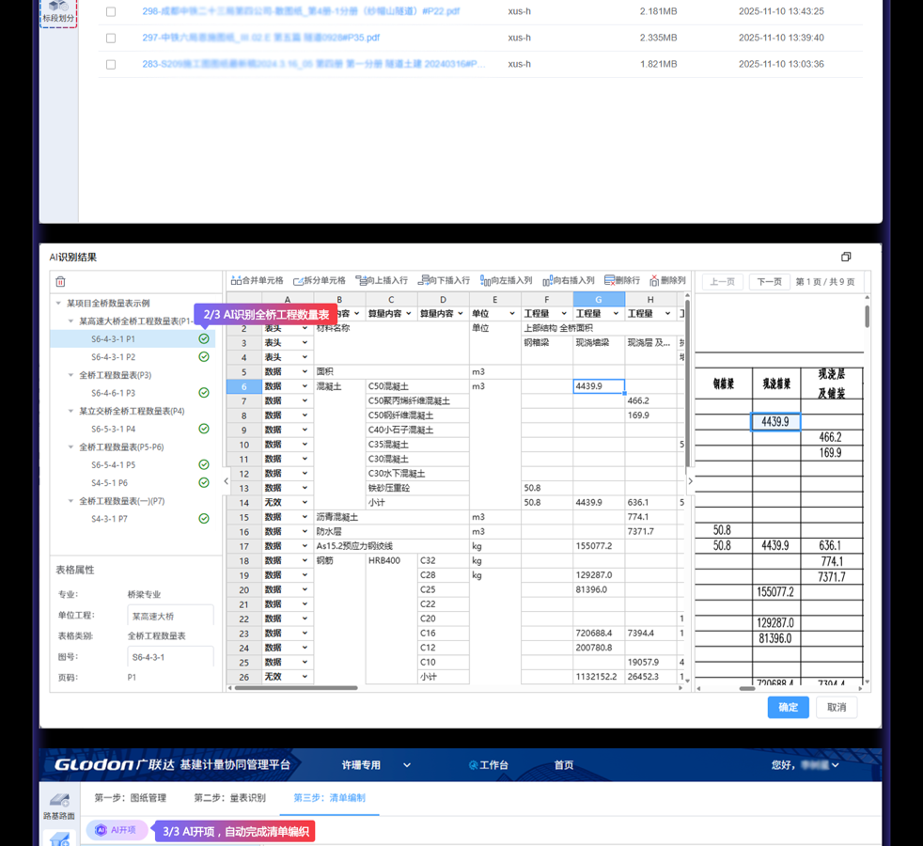Open row 14 无效 type dropdown
923x846 pixels.
(x=305, y=502)
